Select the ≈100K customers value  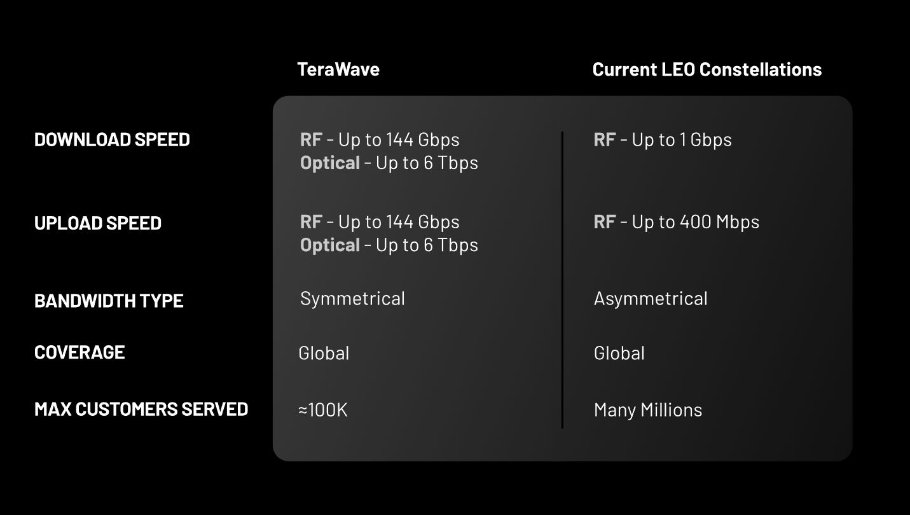[x=323, y=410]
